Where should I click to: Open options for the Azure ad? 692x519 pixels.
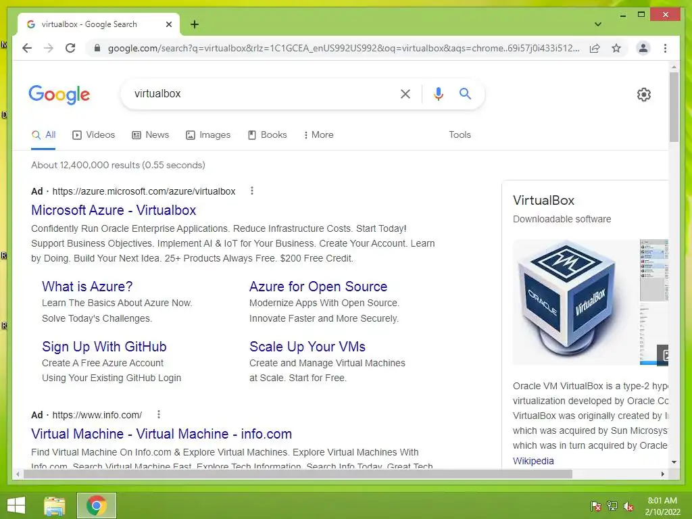(252, 191)
